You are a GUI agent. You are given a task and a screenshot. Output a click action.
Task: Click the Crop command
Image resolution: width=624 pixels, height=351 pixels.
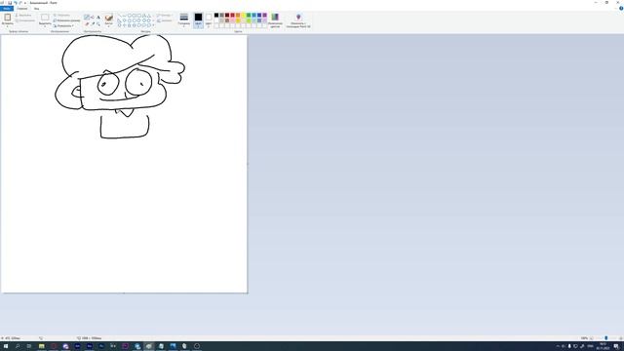(x=61, y=16)
